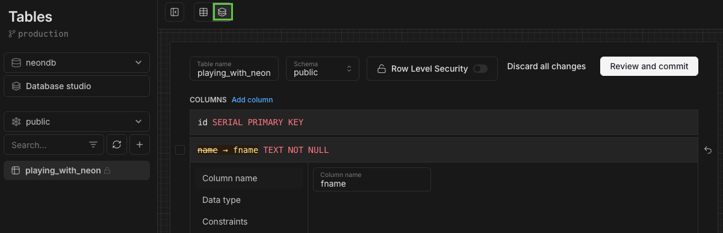The width and height of the screenshot is (723, 233).
Task: Undo the name to fname rename
Action: pyautogui.click(x=708, y=150)
